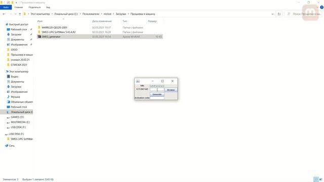Click the SMEG_generator WinRAR archive icon
Screen dimensions: 324x182
coord(39,36)
